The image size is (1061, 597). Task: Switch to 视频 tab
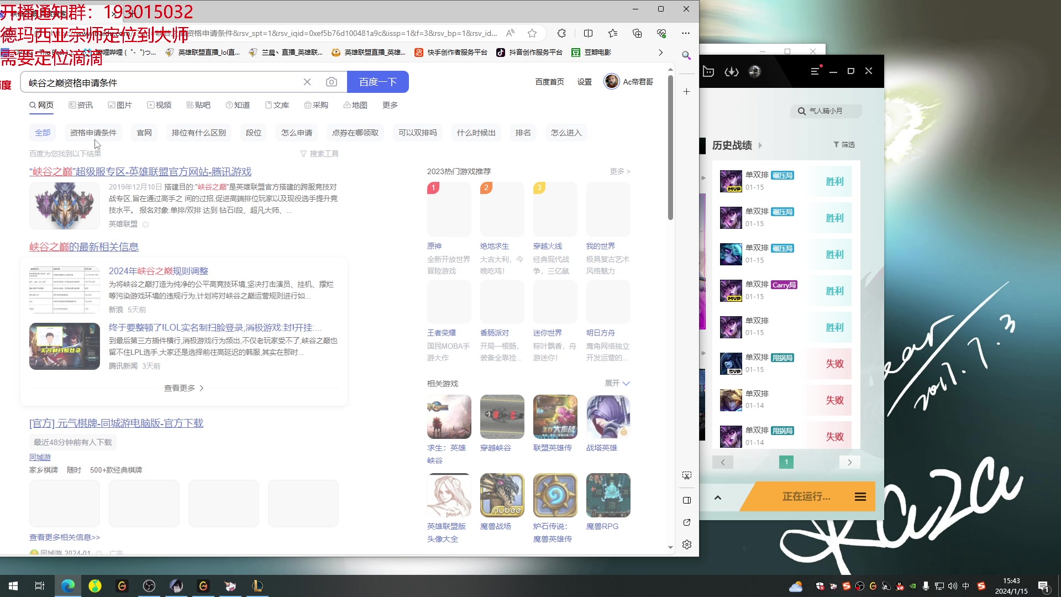coord(159,105)
